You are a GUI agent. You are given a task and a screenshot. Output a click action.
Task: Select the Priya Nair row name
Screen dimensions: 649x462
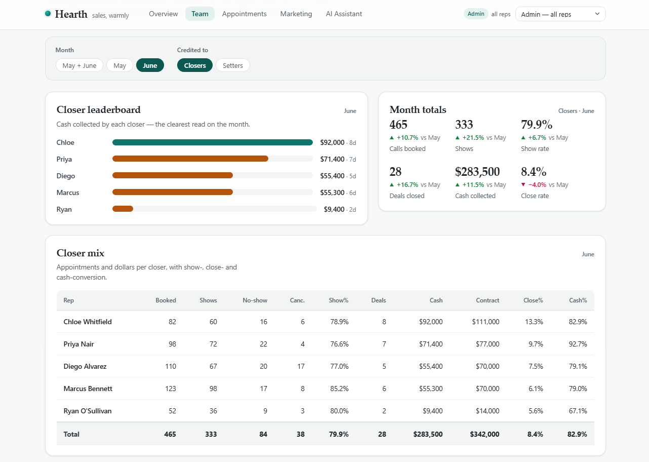tap(79, 344)
